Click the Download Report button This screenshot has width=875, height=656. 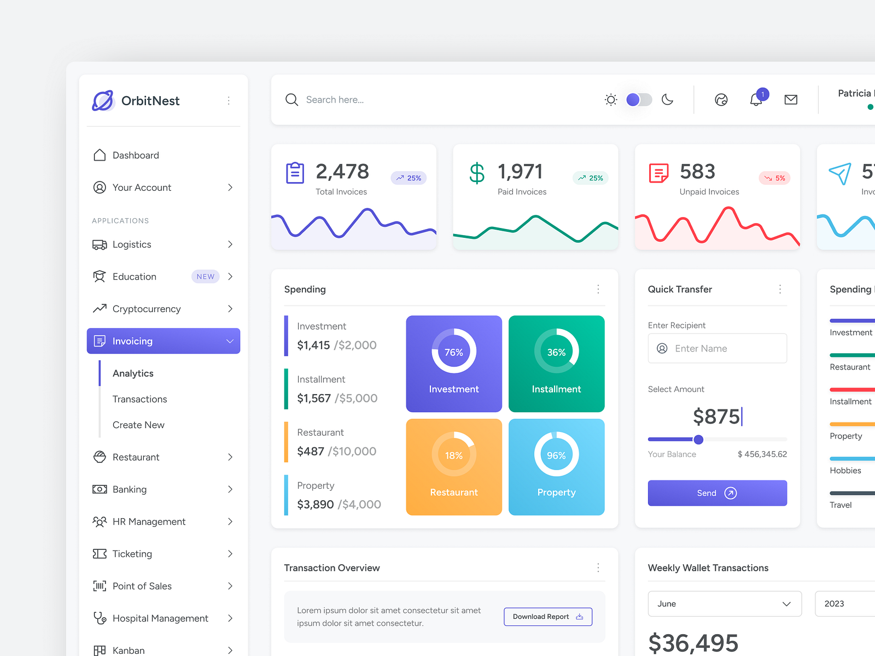coord(547,616)
